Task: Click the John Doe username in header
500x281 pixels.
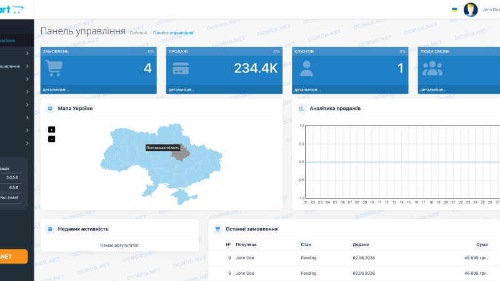Action: coord(491,9)
